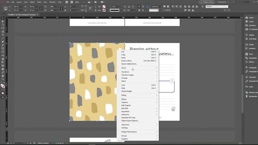Click the Publish Online button

(x=207, y=2)
